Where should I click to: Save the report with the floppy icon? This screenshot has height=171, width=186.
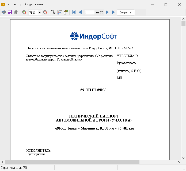[x=10, y=12]
